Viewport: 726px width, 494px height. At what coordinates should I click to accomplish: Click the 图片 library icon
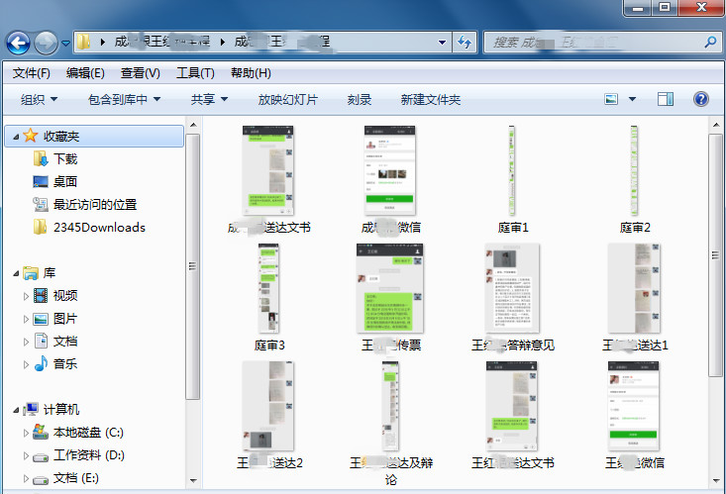pyautogui.click(x=41, y=319)
